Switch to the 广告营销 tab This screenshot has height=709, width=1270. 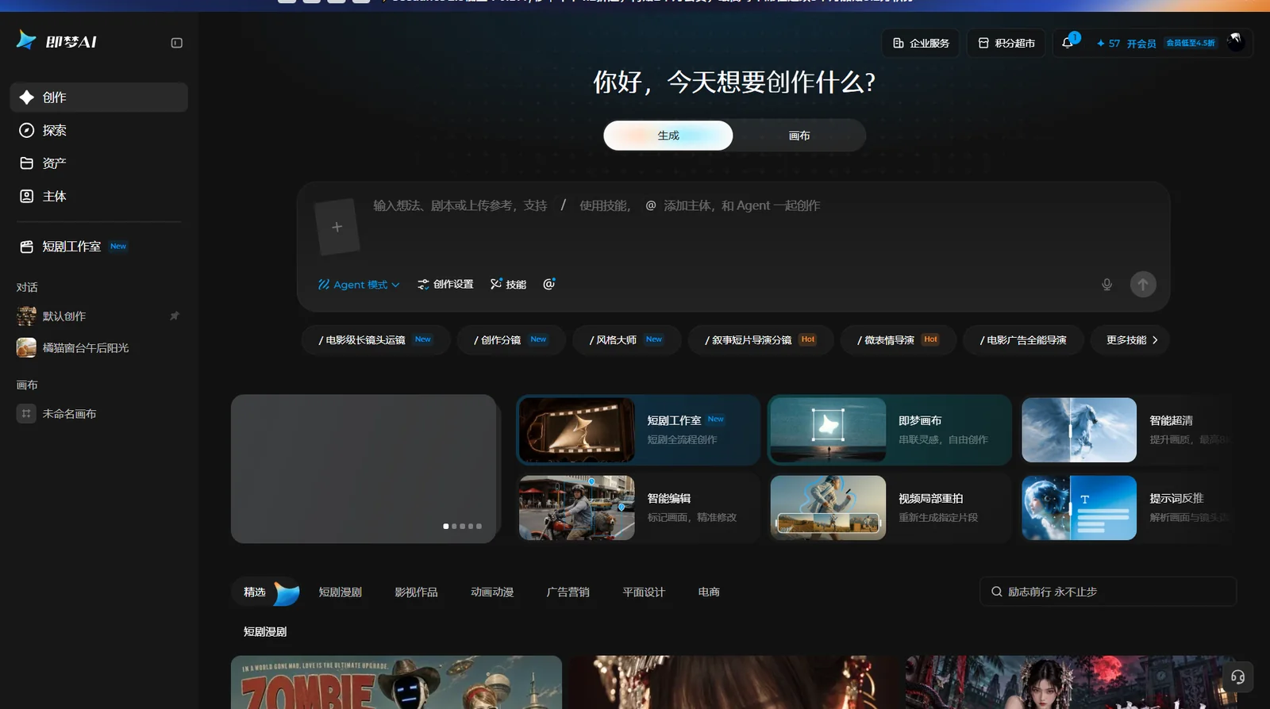pyautogui.click(x=568, y=592)
